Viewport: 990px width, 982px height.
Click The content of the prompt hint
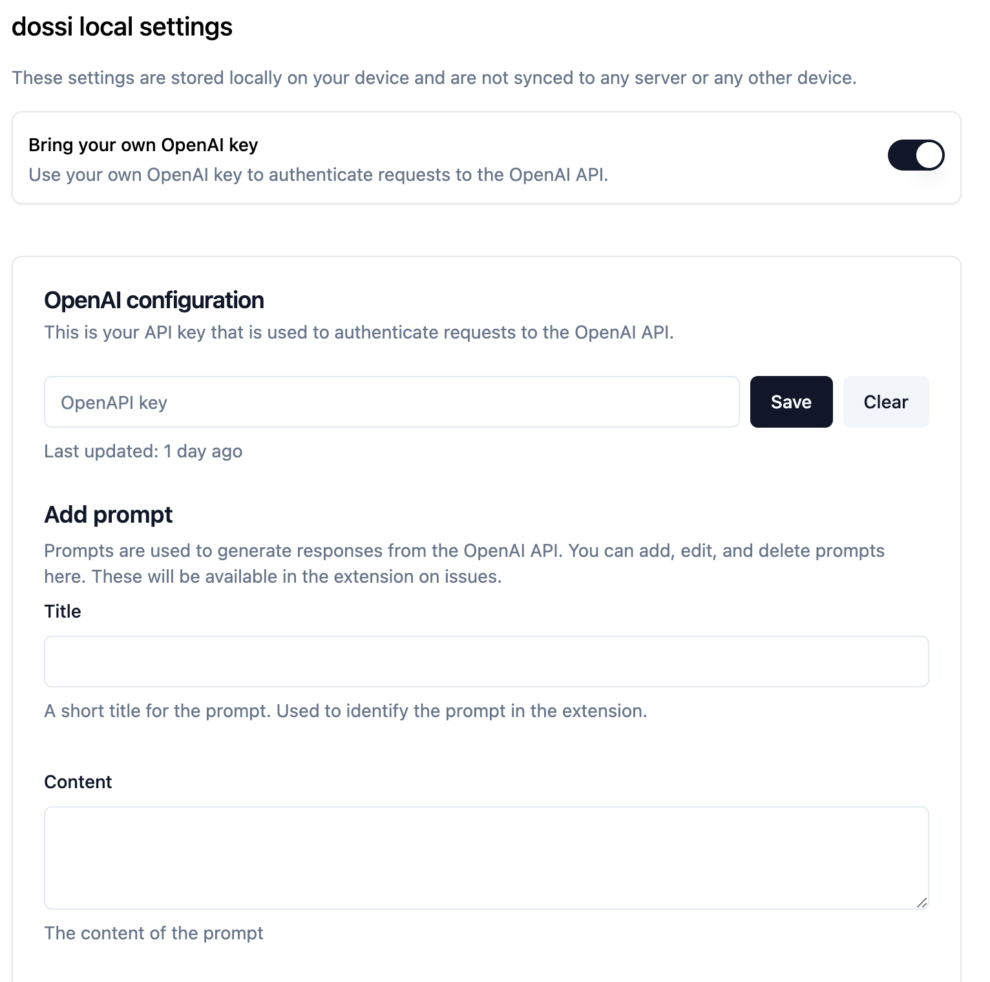point(154,933)
